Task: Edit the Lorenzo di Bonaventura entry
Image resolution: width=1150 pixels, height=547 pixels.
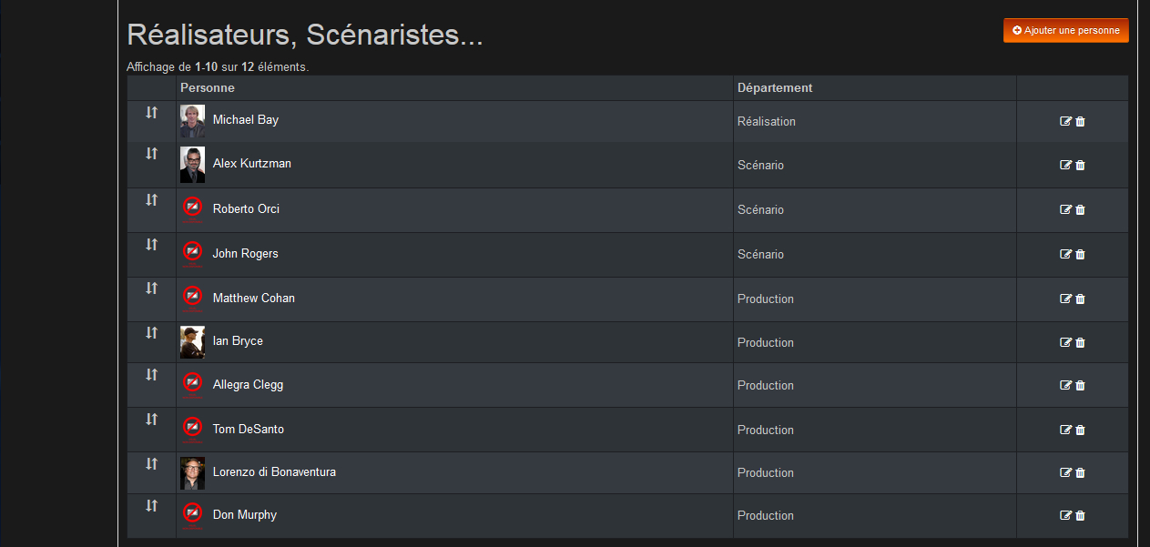Action: pyautogui.click(x=1066, y=473)
